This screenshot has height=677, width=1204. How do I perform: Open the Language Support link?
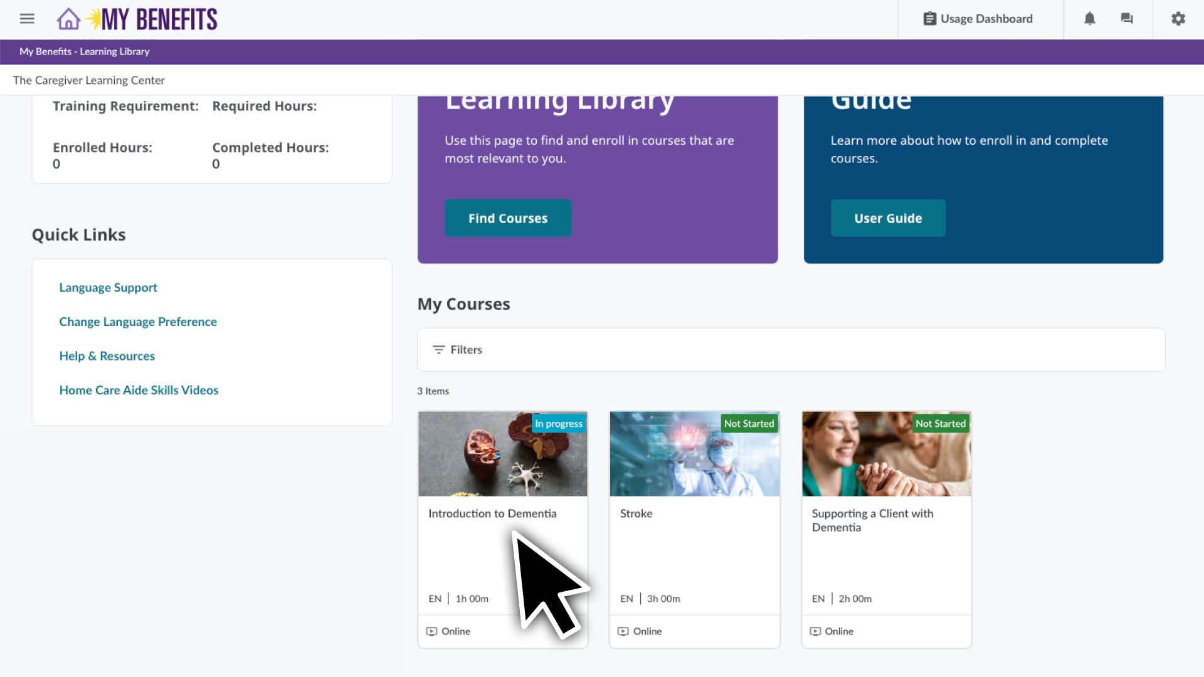click(x=108, y=287)
